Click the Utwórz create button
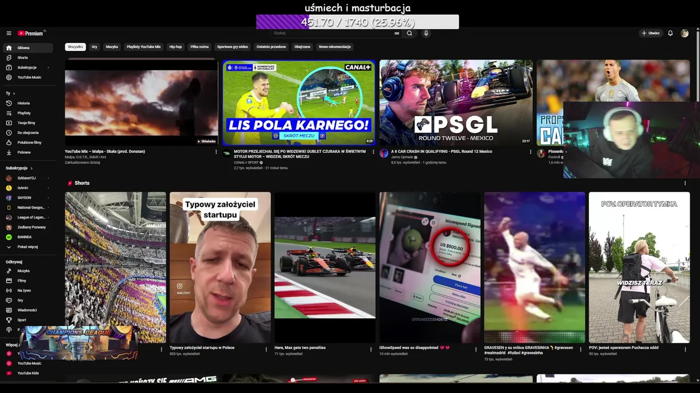The height and width of the screenshot is (393, 700). point(651,33)
